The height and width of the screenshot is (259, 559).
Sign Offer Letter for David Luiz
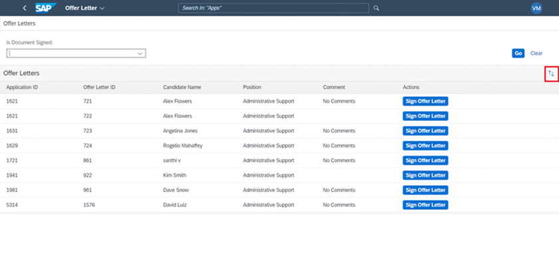pos(425,205)
